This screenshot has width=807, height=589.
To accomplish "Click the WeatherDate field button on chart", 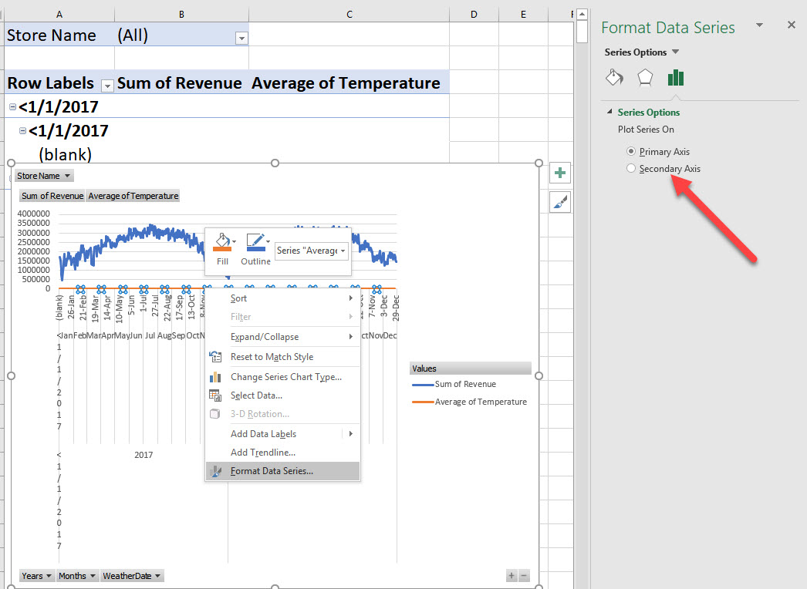I will (132, 576).
